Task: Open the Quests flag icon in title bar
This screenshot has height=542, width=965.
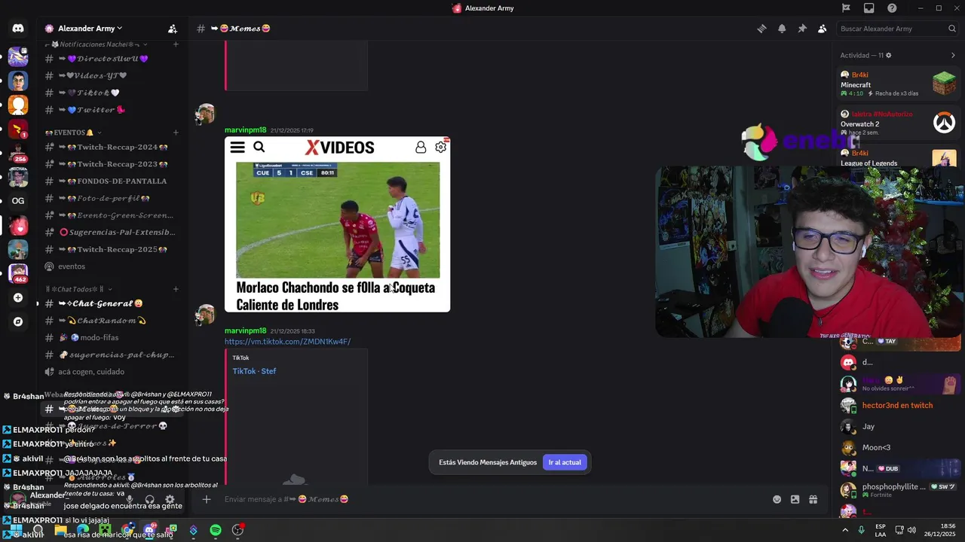Action: [x=846, y=8]
